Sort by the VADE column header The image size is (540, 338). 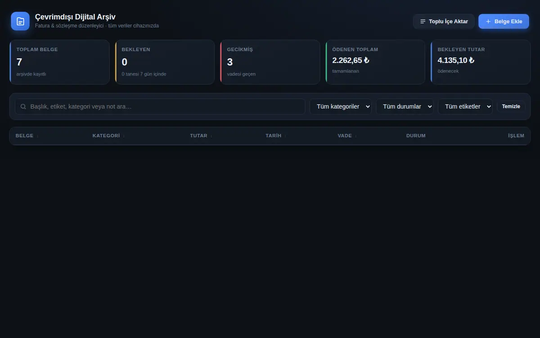tap(347, 136)
